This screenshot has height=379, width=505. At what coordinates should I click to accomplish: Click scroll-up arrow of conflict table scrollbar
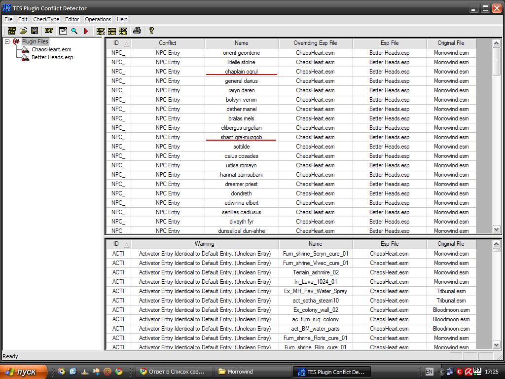tap(496, 43)
